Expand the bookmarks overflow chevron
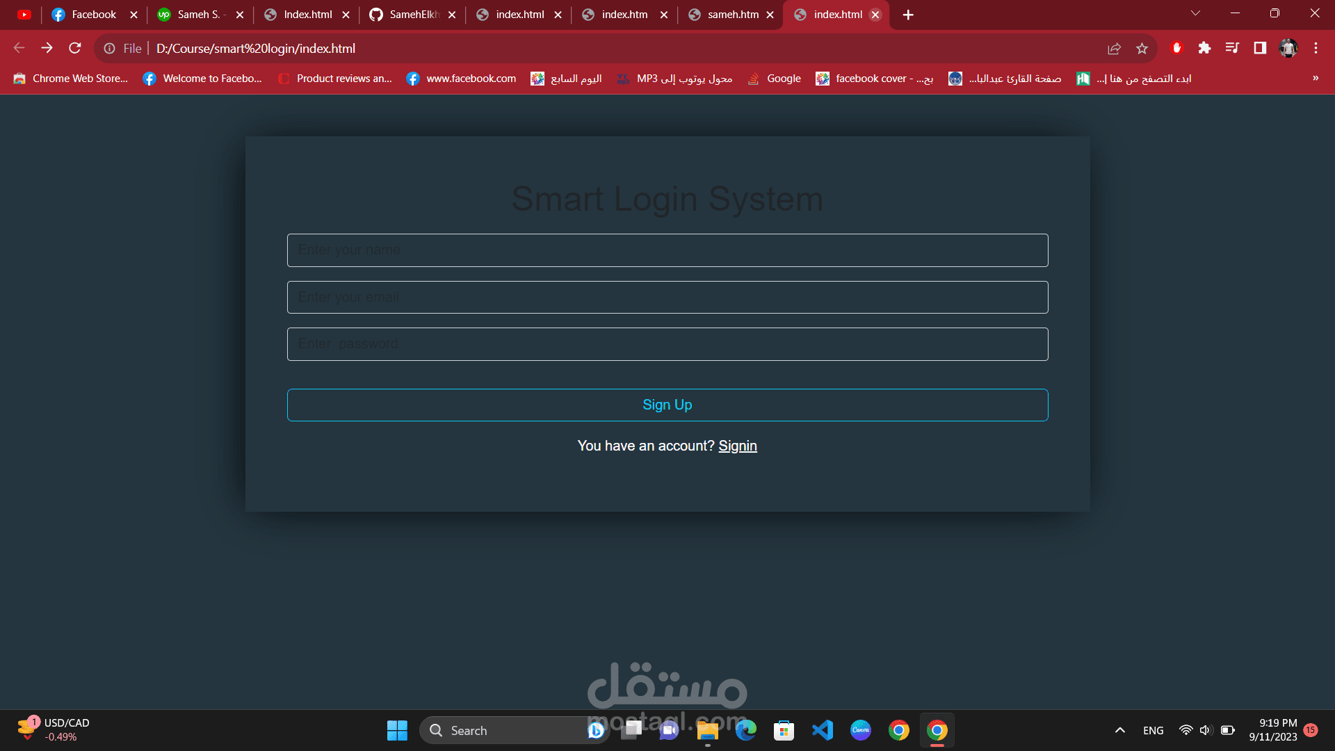Viewport: 1335px width, 751px height. click(1316, 78)
